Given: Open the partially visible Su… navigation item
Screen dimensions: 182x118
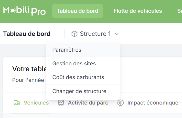Looking at the screenshot, I should [179, 11].
